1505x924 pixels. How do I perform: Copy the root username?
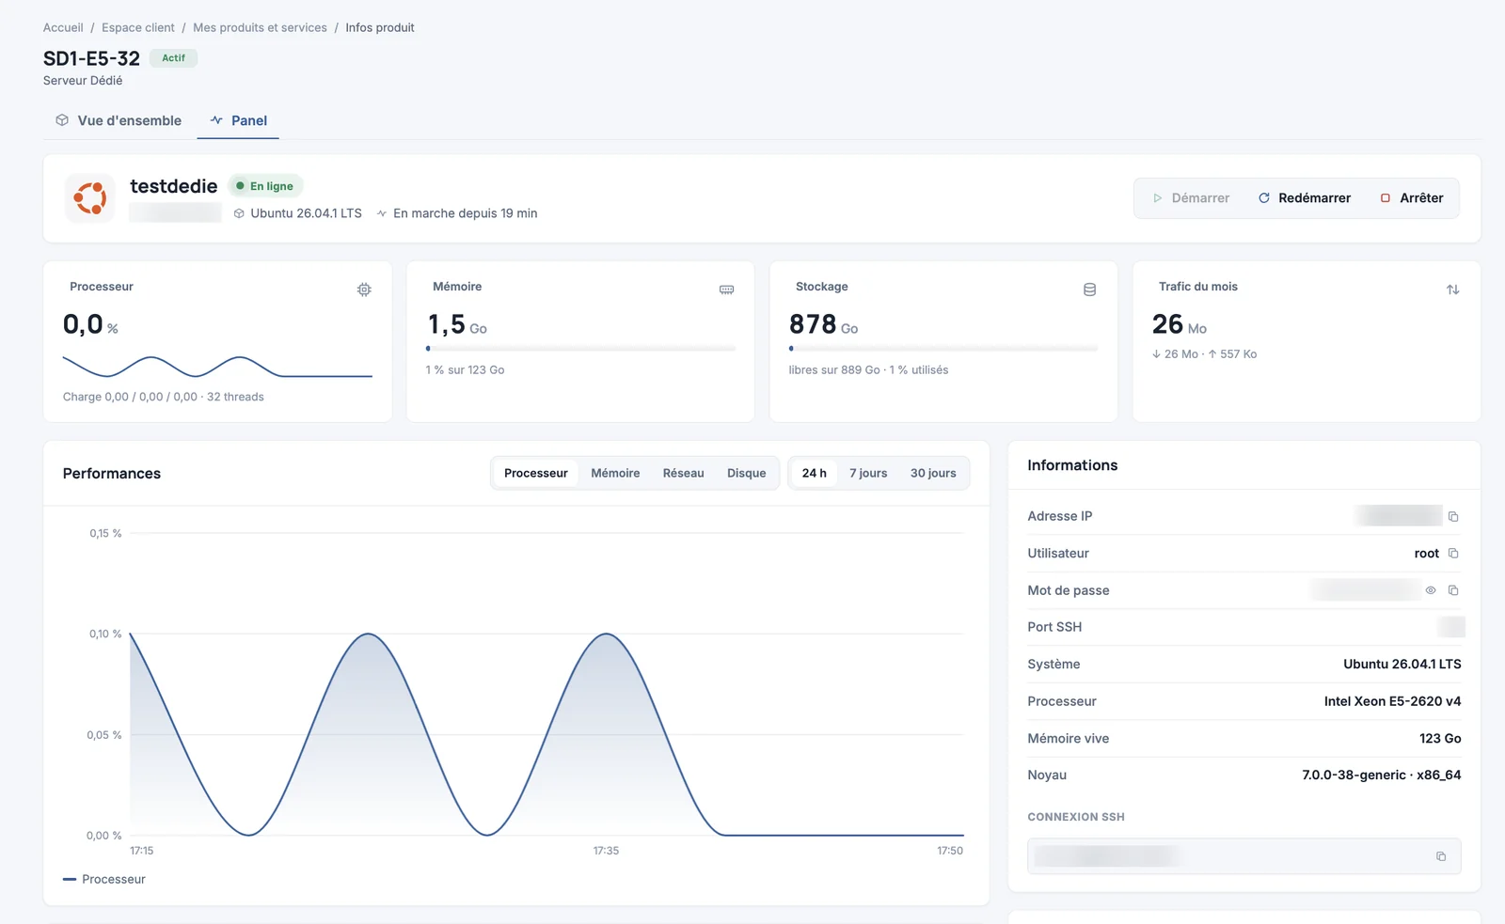(x=1453, y=553)
